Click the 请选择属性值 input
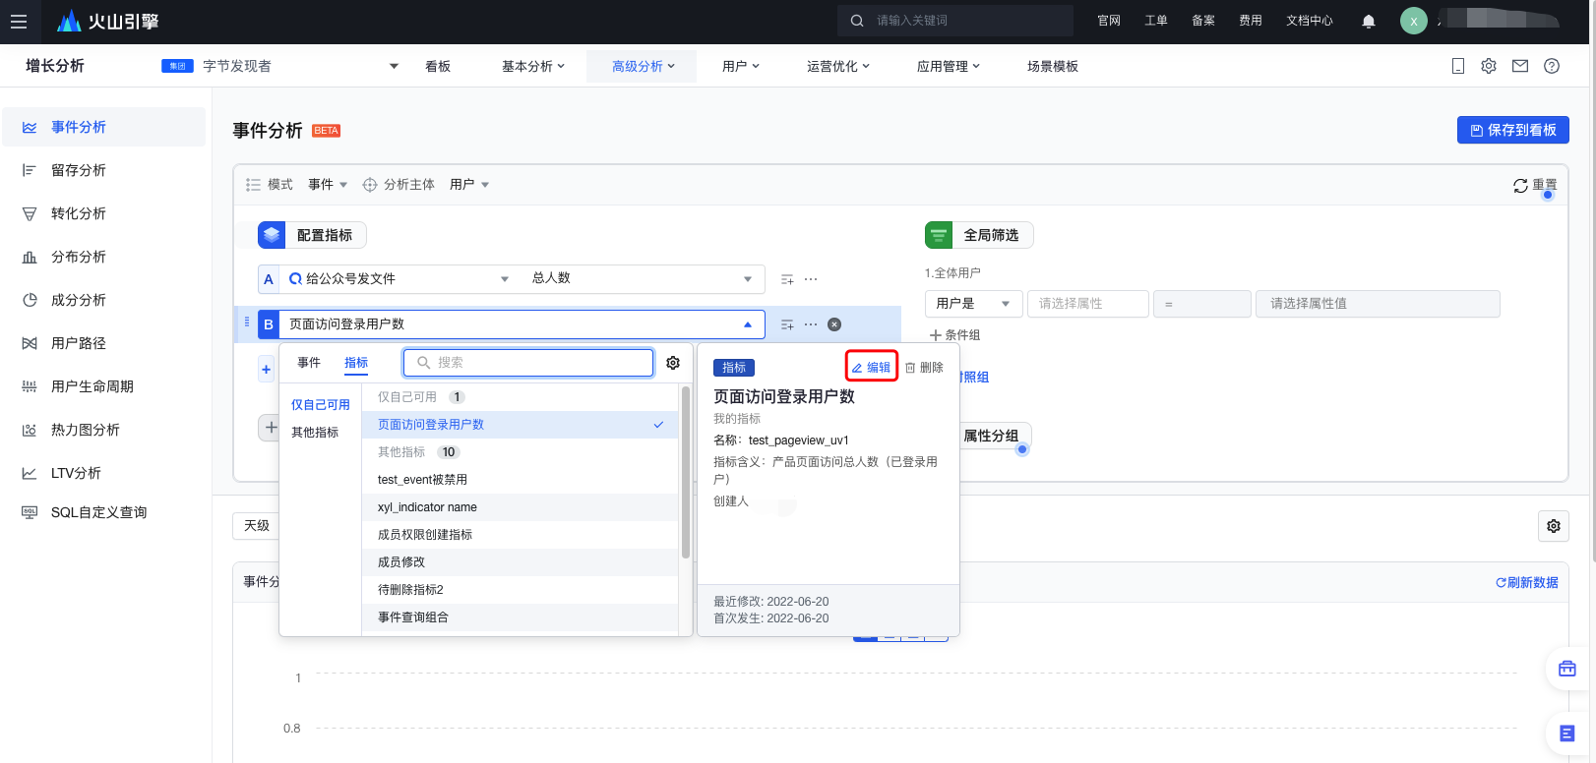The width and height of the screenshot is (1596, 763). [x=1378, y=304]
